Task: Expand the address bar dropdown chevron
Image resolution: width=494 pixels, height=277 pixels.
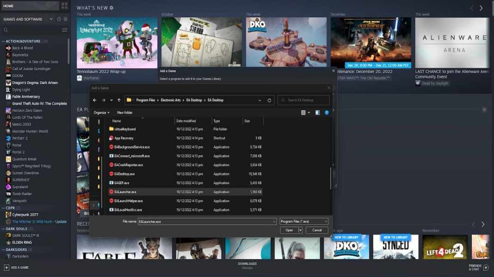Action: click(x=260, y=100)
